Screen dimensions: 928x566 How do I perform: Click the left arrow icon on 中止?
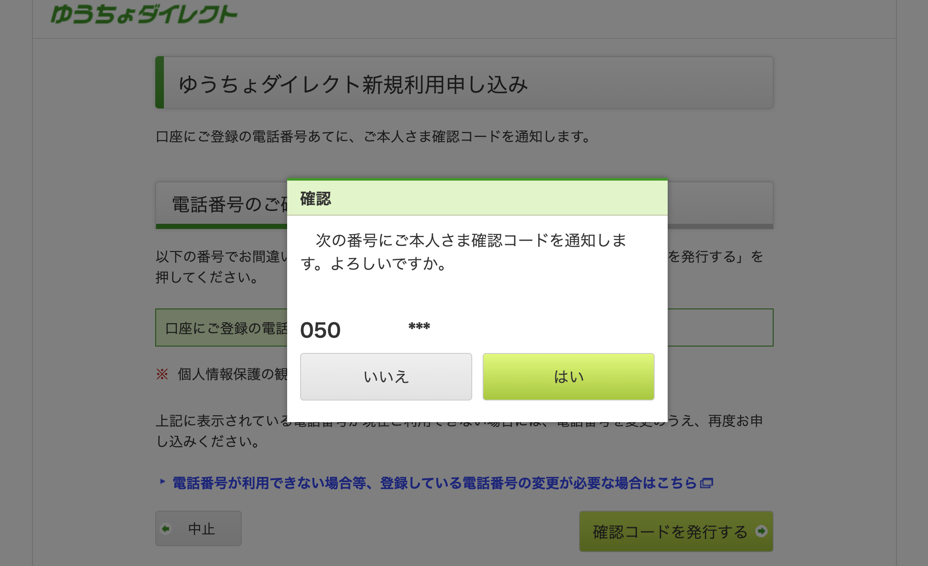pyautogui.click(x=165, y=529)
